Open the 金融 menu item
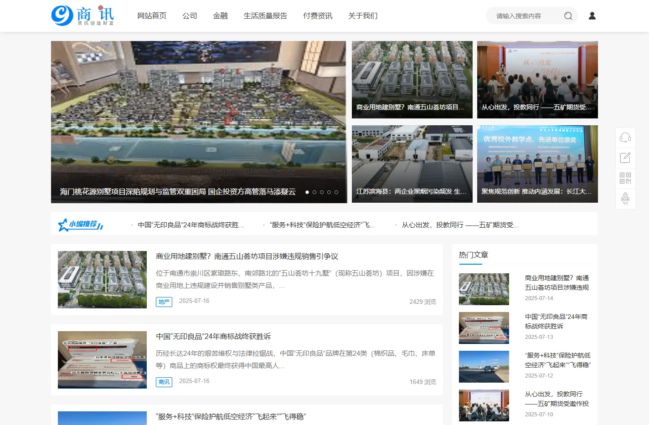 pyautogui.click(x=220, y=16)
